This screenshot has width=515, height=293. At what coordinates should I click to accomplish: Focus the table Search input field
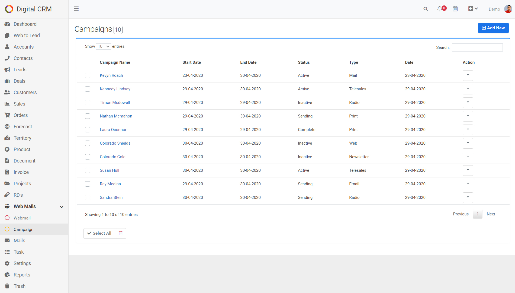477,47
